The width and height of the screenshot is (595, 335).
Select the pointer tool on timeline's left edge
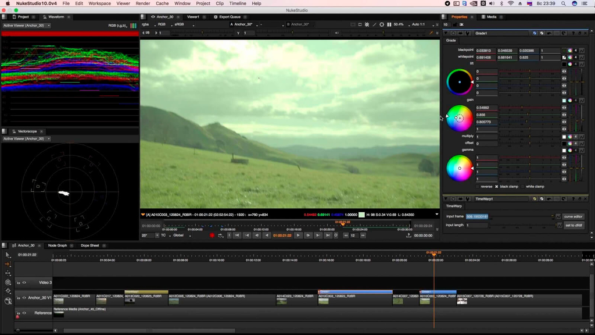click(8, 255)
